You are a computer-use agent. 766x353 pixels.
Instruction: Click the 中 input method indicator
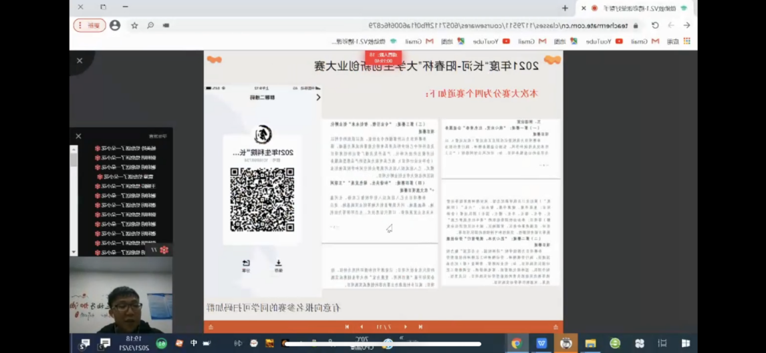pos(194,343)
